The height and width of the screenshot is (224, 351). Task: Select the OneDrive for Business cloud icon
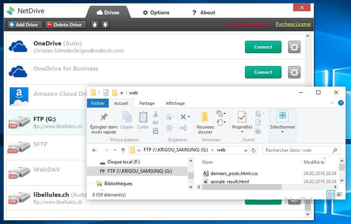pyautogui.click(x=18, y=71)
